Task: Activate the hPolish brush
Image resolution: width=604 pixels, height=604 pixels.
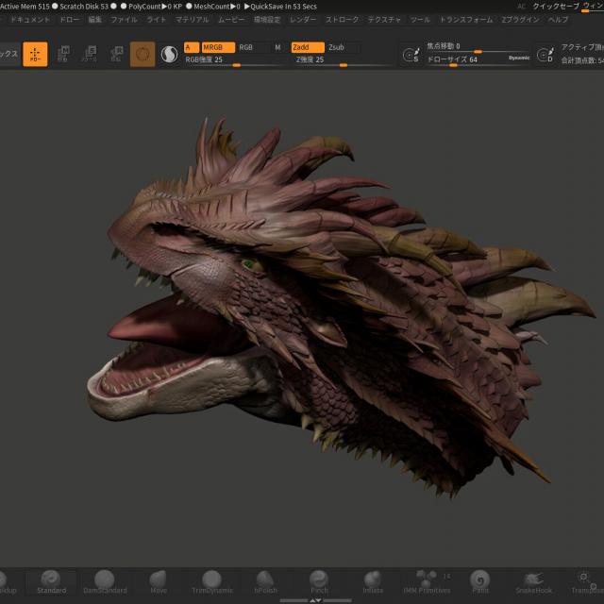Action: pyautogui.click(x=266, y=580)
